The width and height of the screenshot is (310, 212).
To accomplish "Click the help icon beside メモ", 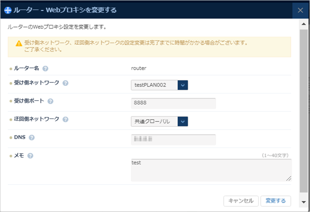I will click(x=30, y=156).
